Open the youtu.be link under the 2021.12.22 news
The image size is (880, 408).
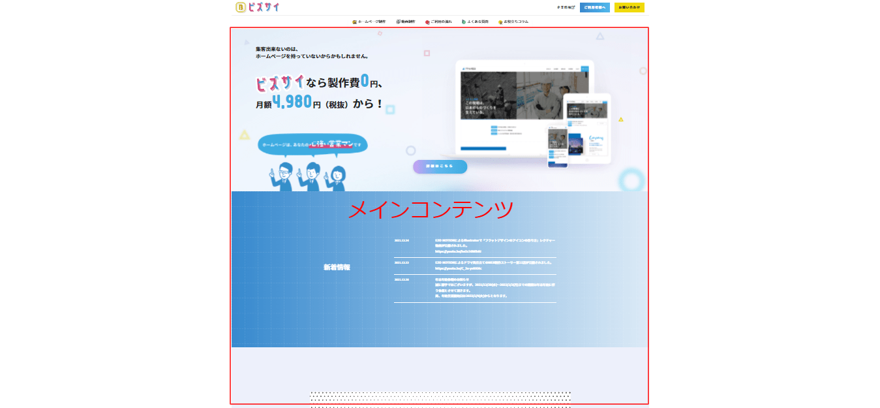pos(459,268)
